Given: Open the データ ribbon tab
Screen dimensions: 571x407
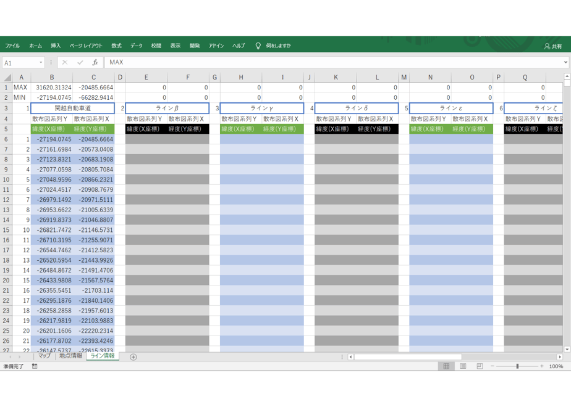Looking at the screenshot, I should (137, 46).
